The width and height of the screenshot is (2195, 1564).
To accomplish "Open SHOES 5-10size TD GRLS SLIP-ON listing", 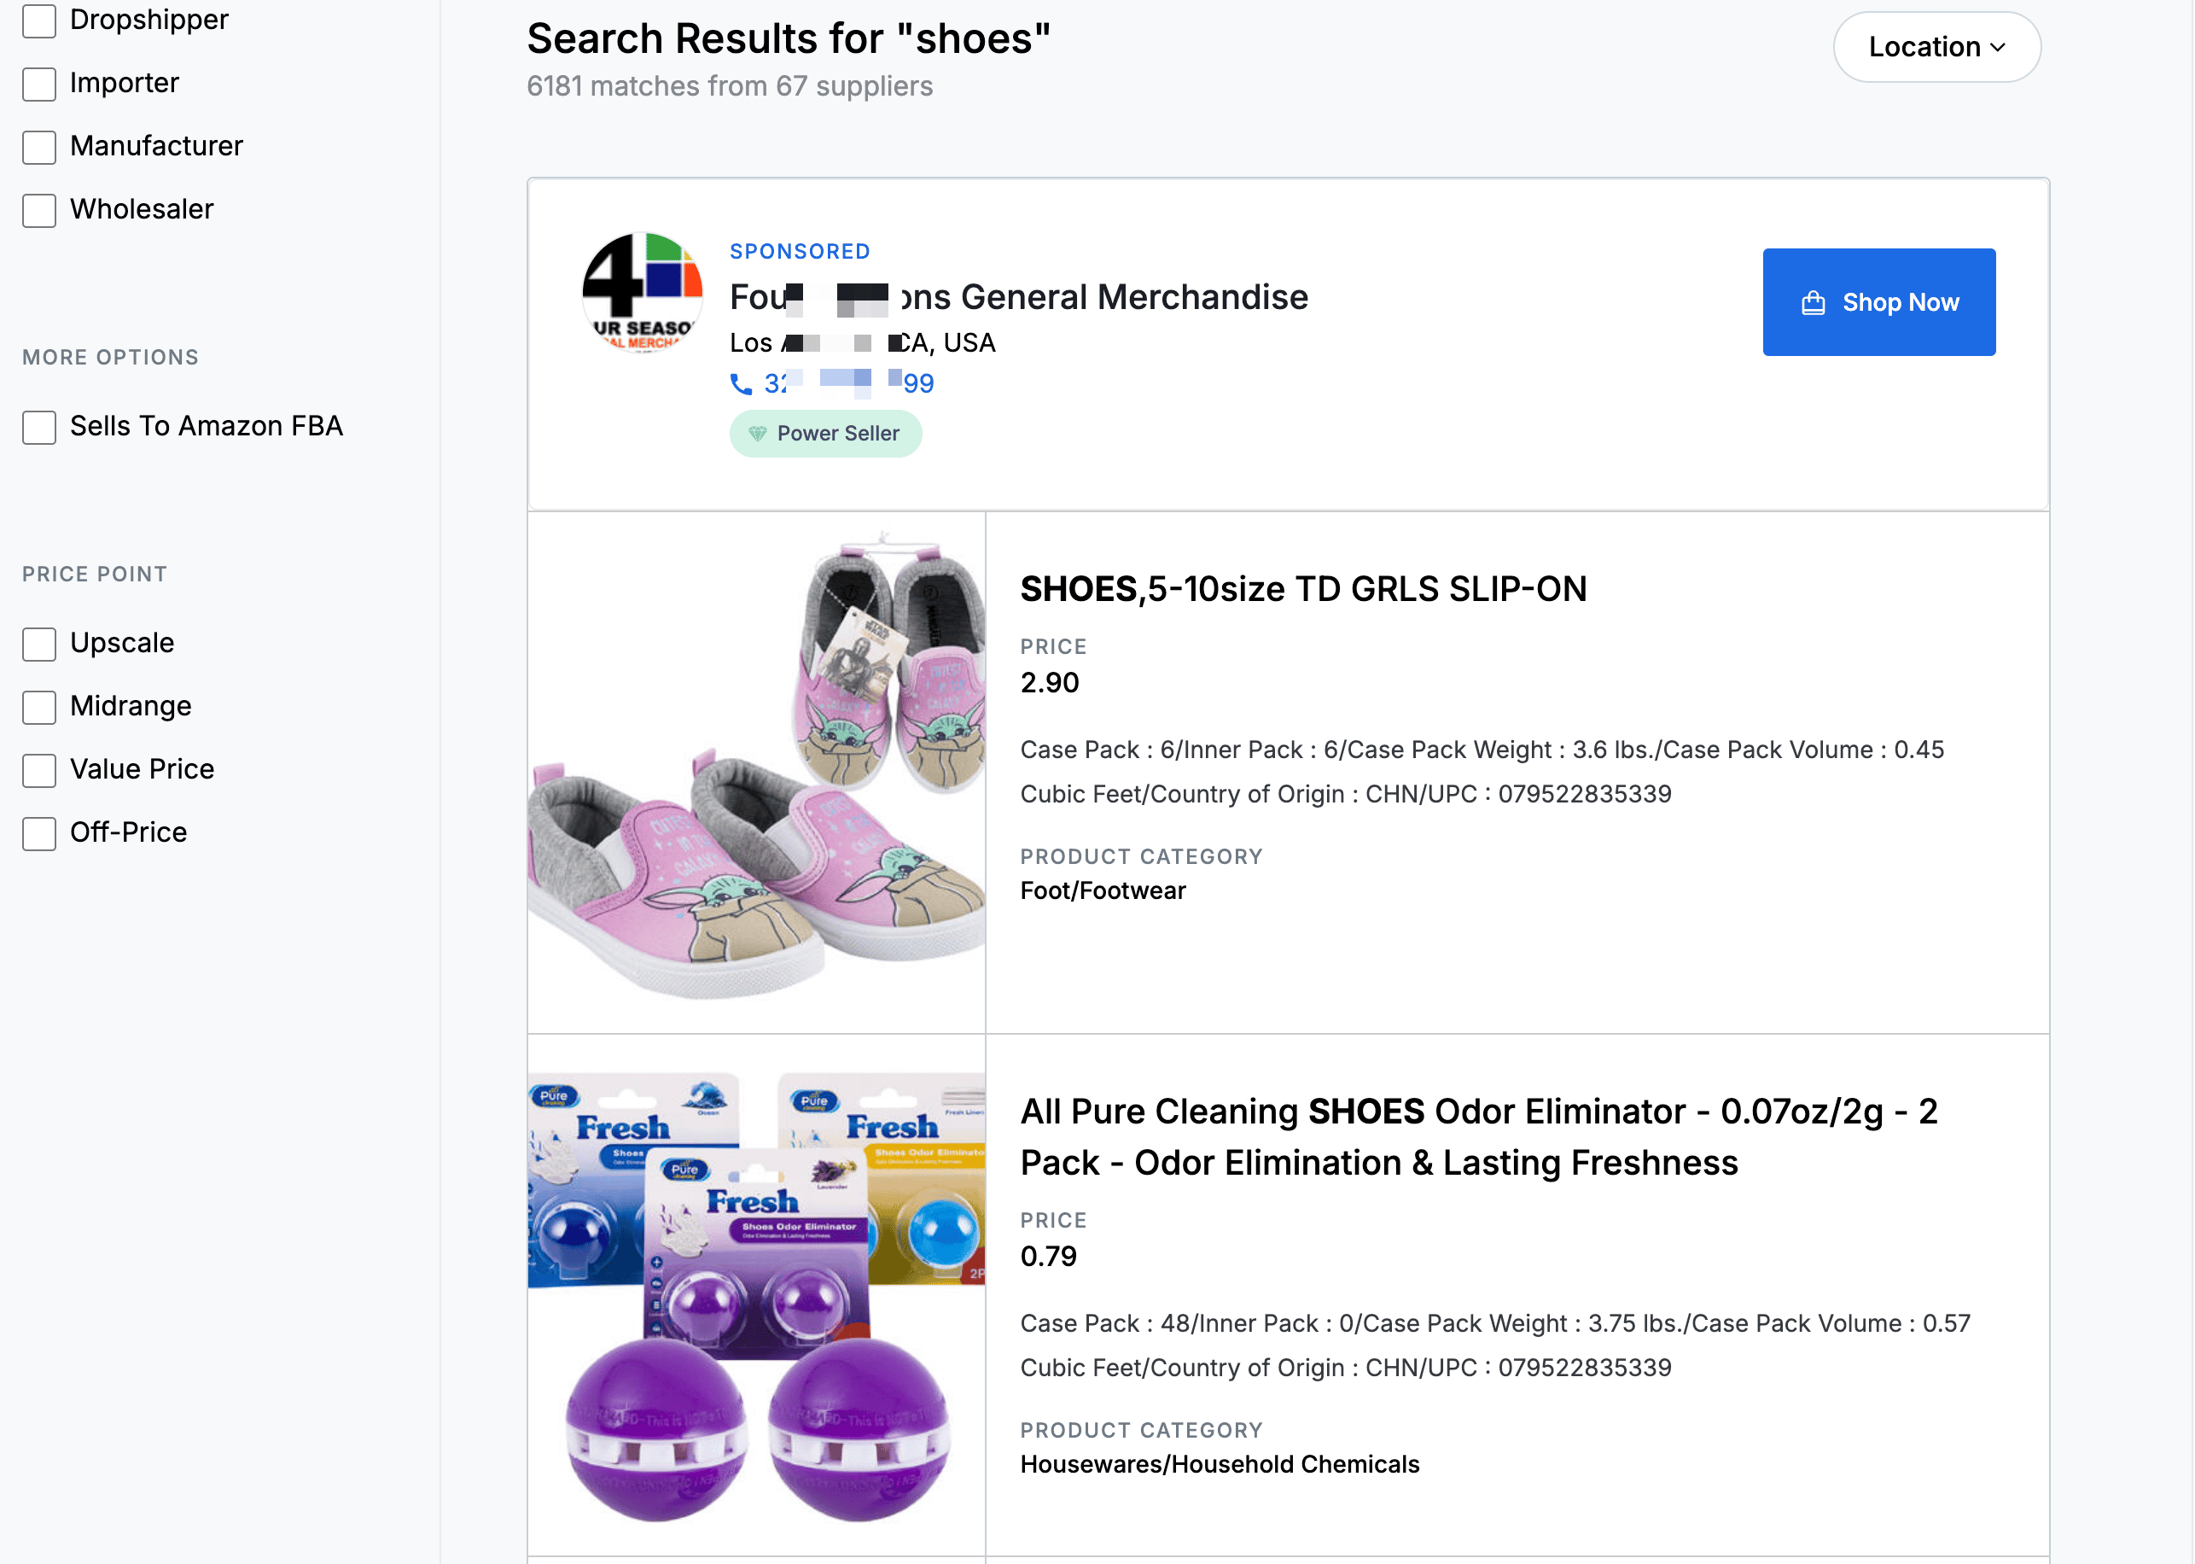I will pyautogui.click(x=1302, y=589).
